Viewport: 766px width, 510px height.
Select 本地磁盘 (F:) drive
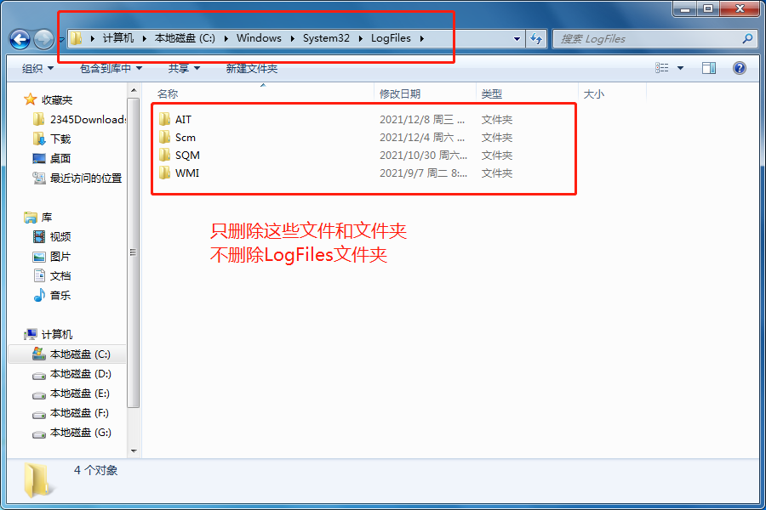click(71, 413)
